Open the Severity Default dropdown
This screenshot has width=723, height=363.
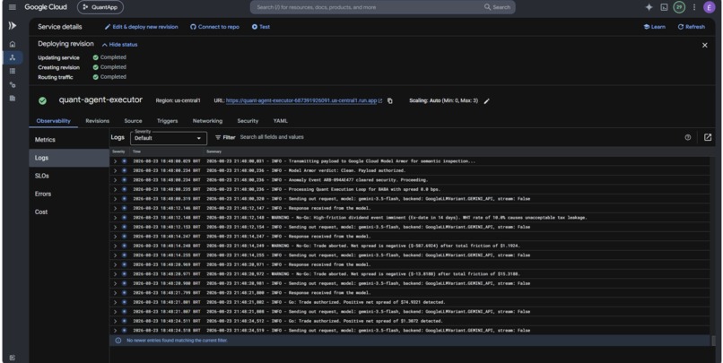(169, 138)
